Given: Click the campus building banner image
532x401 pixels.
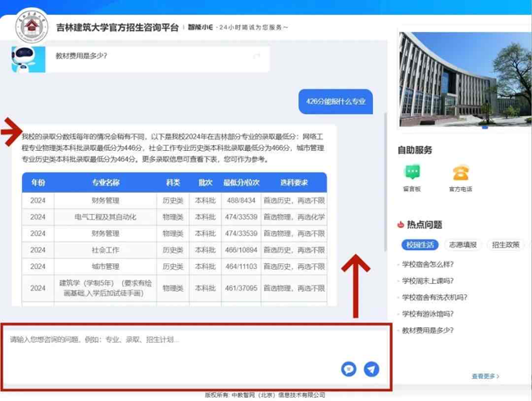Looking at the screenshot, I should point(465,79).
